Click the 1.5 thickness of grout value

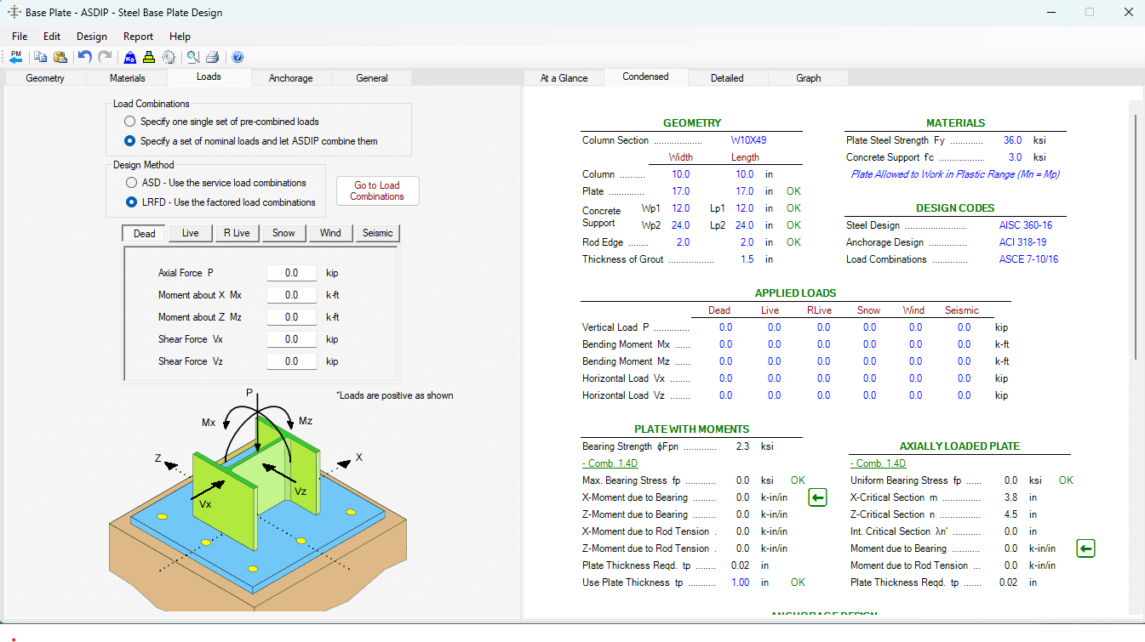point(747,259)
